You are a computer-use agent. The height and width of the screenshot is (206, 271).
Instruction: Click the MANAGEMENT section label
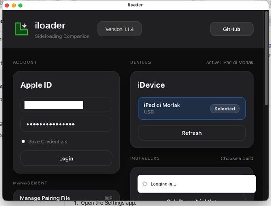(30, 183)
